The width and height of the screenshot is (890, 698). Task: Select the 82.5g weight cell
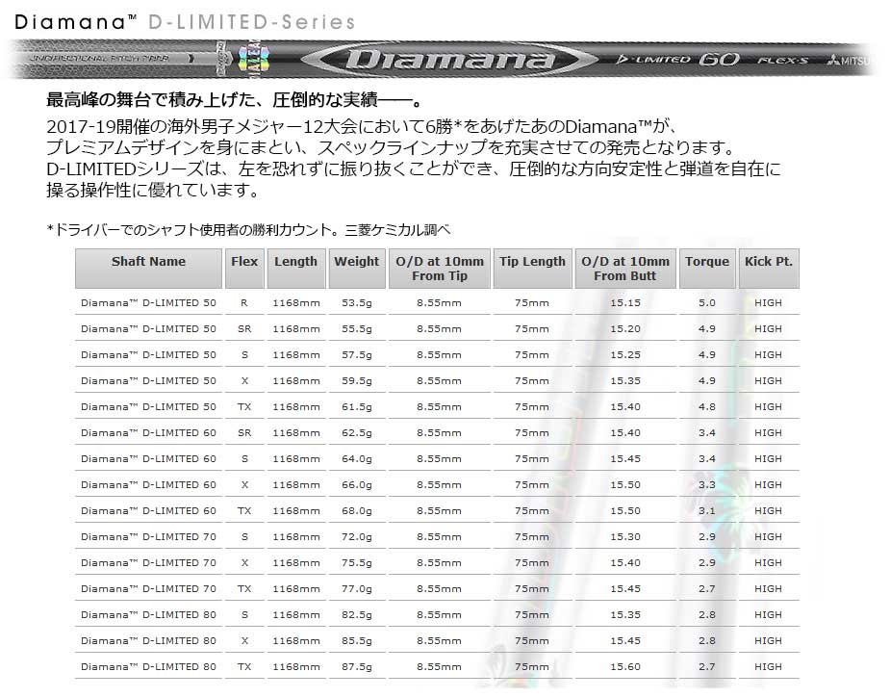(x=356, y=615)
